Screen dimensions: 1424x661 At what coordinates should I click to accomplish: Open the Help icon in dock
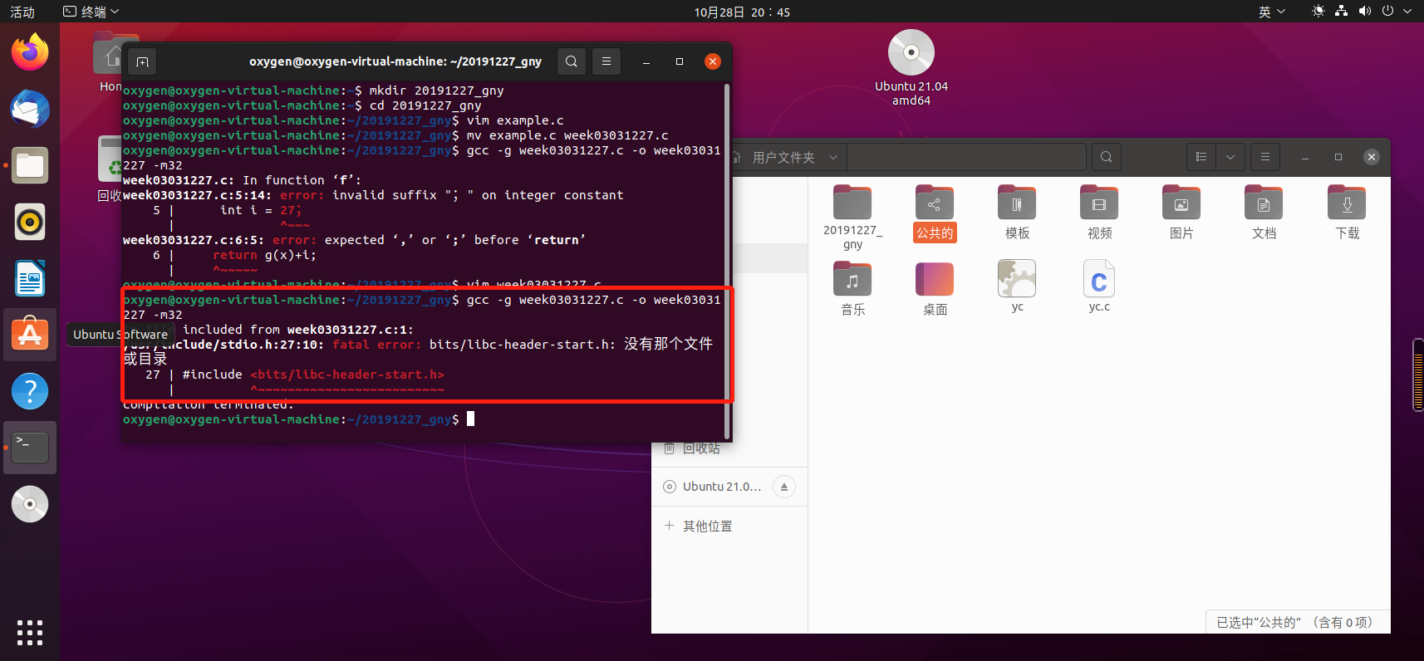(x=30, y=391)
